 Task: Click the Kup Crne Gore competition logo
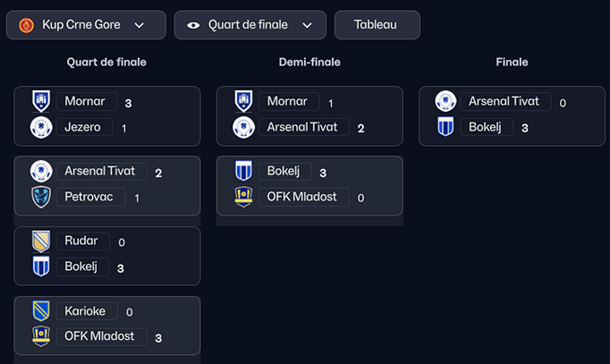coord(27,25)
